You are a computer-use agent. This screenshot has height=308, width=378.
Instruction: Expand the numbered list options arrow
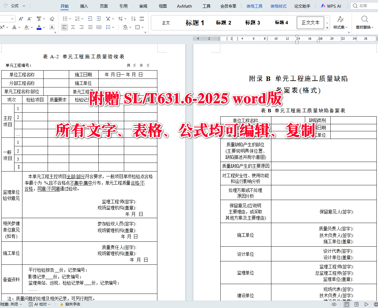[82, 19]
